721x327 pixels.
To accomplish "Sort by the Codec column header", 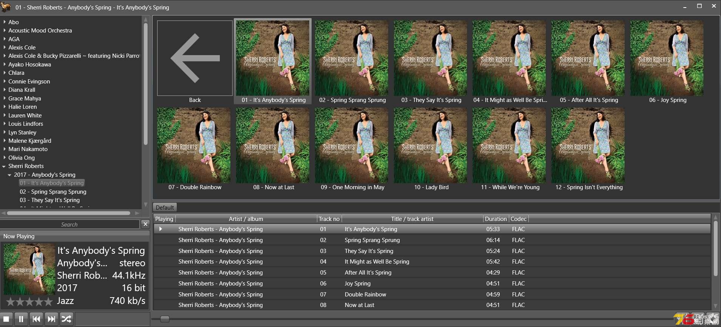I will coord(519,219).
